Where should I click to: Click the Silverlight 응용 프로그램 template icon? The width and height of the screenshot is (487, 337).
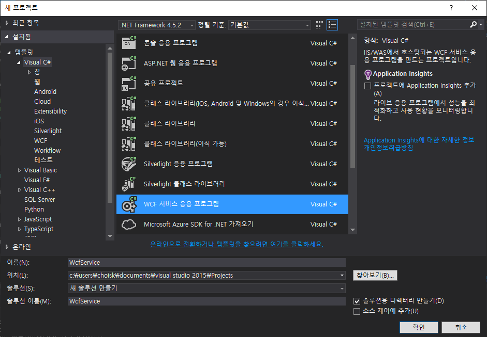pyautogui.click(x=129, y=164)
